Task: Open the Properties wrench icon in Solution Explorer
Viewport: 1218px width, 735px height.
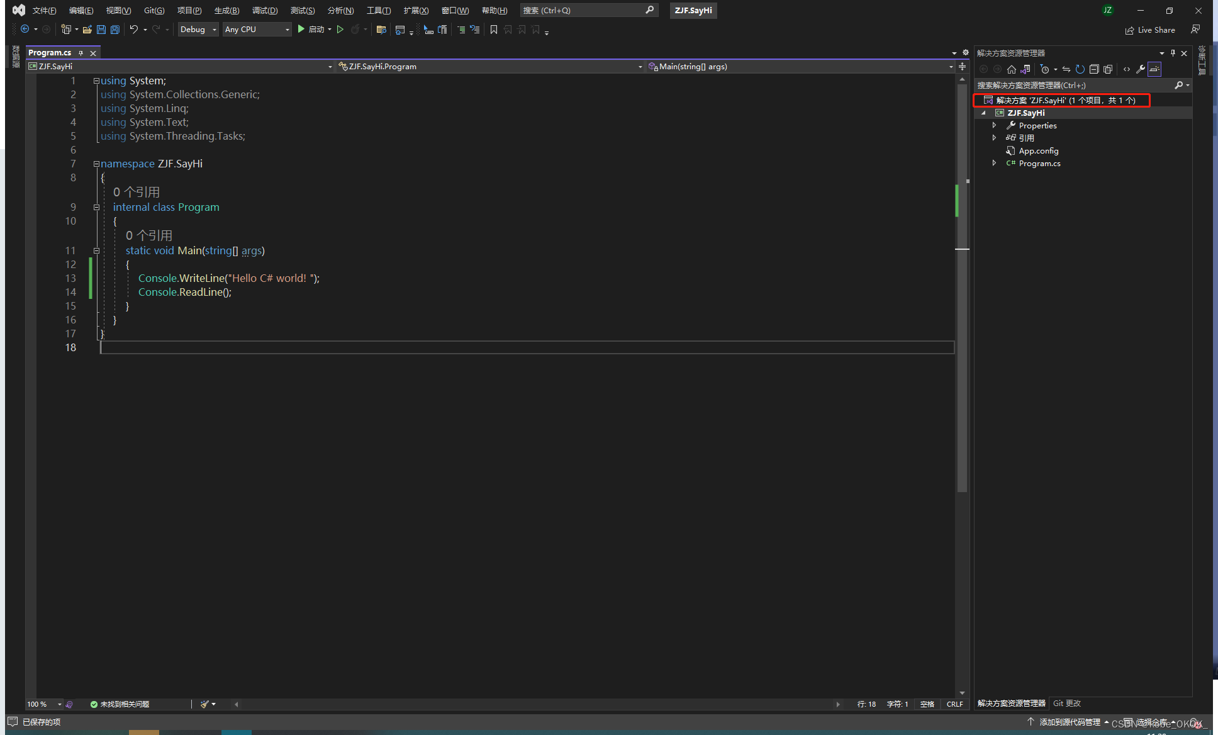Action: [x=1141, y=69]
